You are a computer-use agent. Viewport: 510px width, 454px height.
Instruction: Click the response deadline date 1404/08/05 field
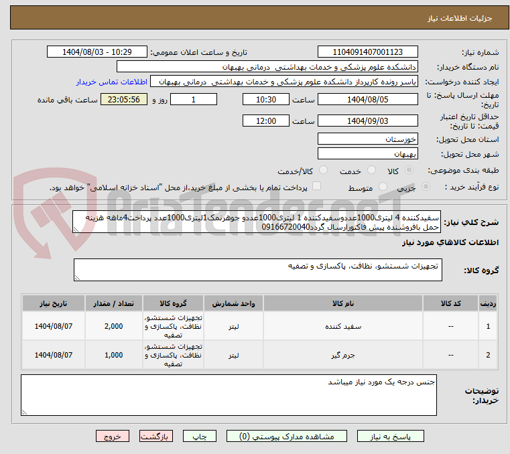[x=368, y=100]
